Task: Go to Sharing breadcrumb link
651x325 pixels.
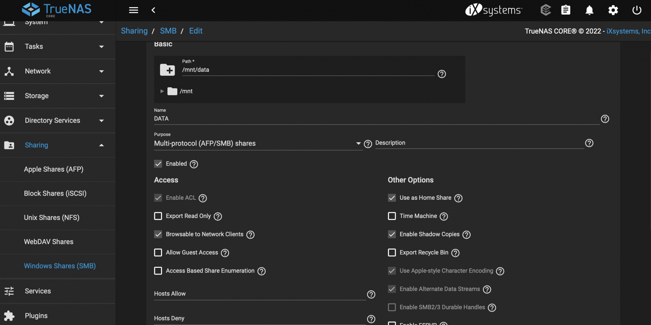Action: (x=134, y=31)
